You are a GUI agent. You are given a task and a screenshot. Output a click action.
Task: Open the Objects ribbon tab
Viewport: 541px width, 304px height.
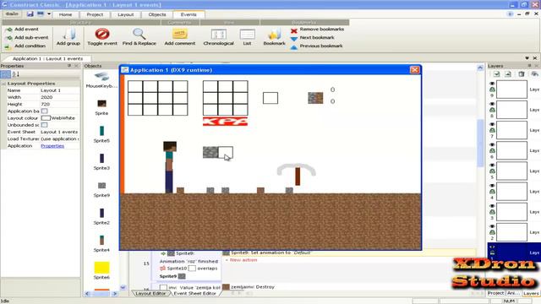pyautogui.click(x=157, y=14)
